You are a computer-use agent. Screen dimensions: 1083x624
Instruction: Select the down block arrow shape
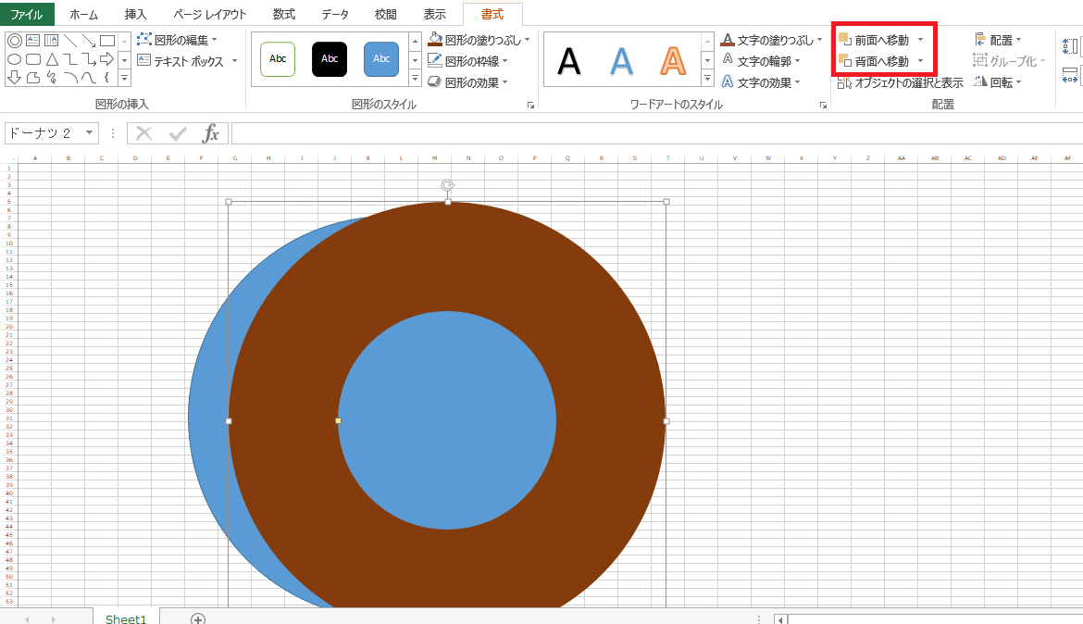(15, 78)
